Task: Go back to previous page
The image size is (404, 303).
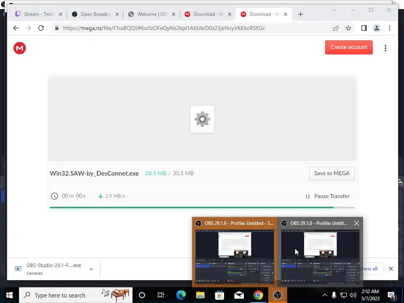Action: click(16, 28)
